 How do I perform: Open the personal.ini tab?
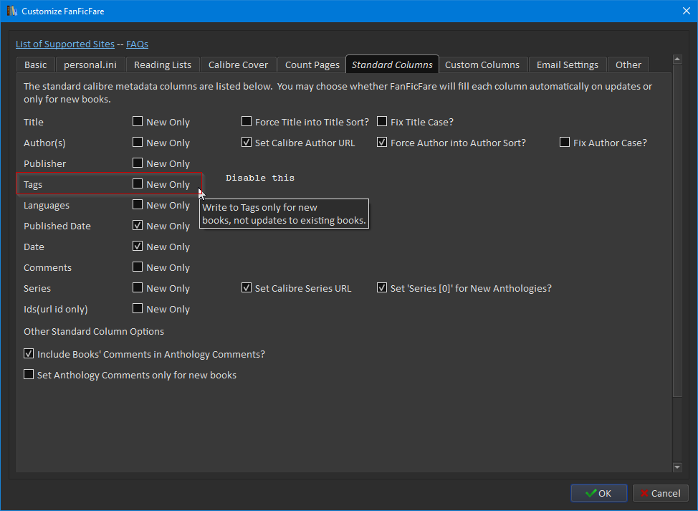[x=90, y=65]
